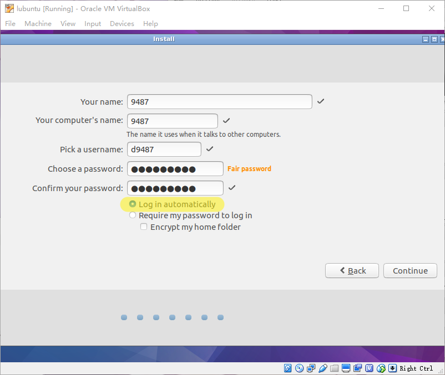This screenshot has height=375, width=445.
Task: Click the display monitor icon in status bar
Action: coord(346,368)
